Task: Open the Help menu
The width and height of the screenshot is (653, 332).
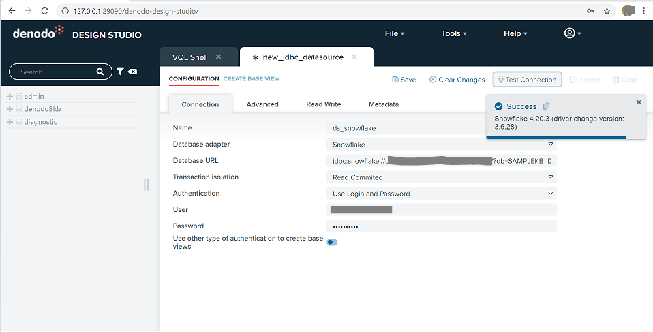Action: (515, 33)
